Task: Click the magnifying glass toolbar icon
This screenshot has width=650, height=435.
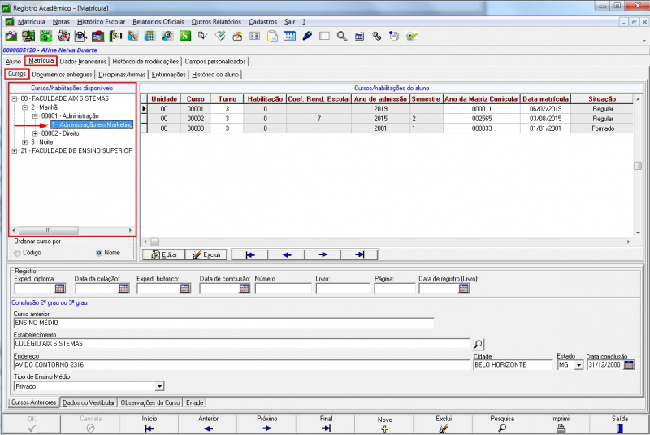Action: pos(342,36)
